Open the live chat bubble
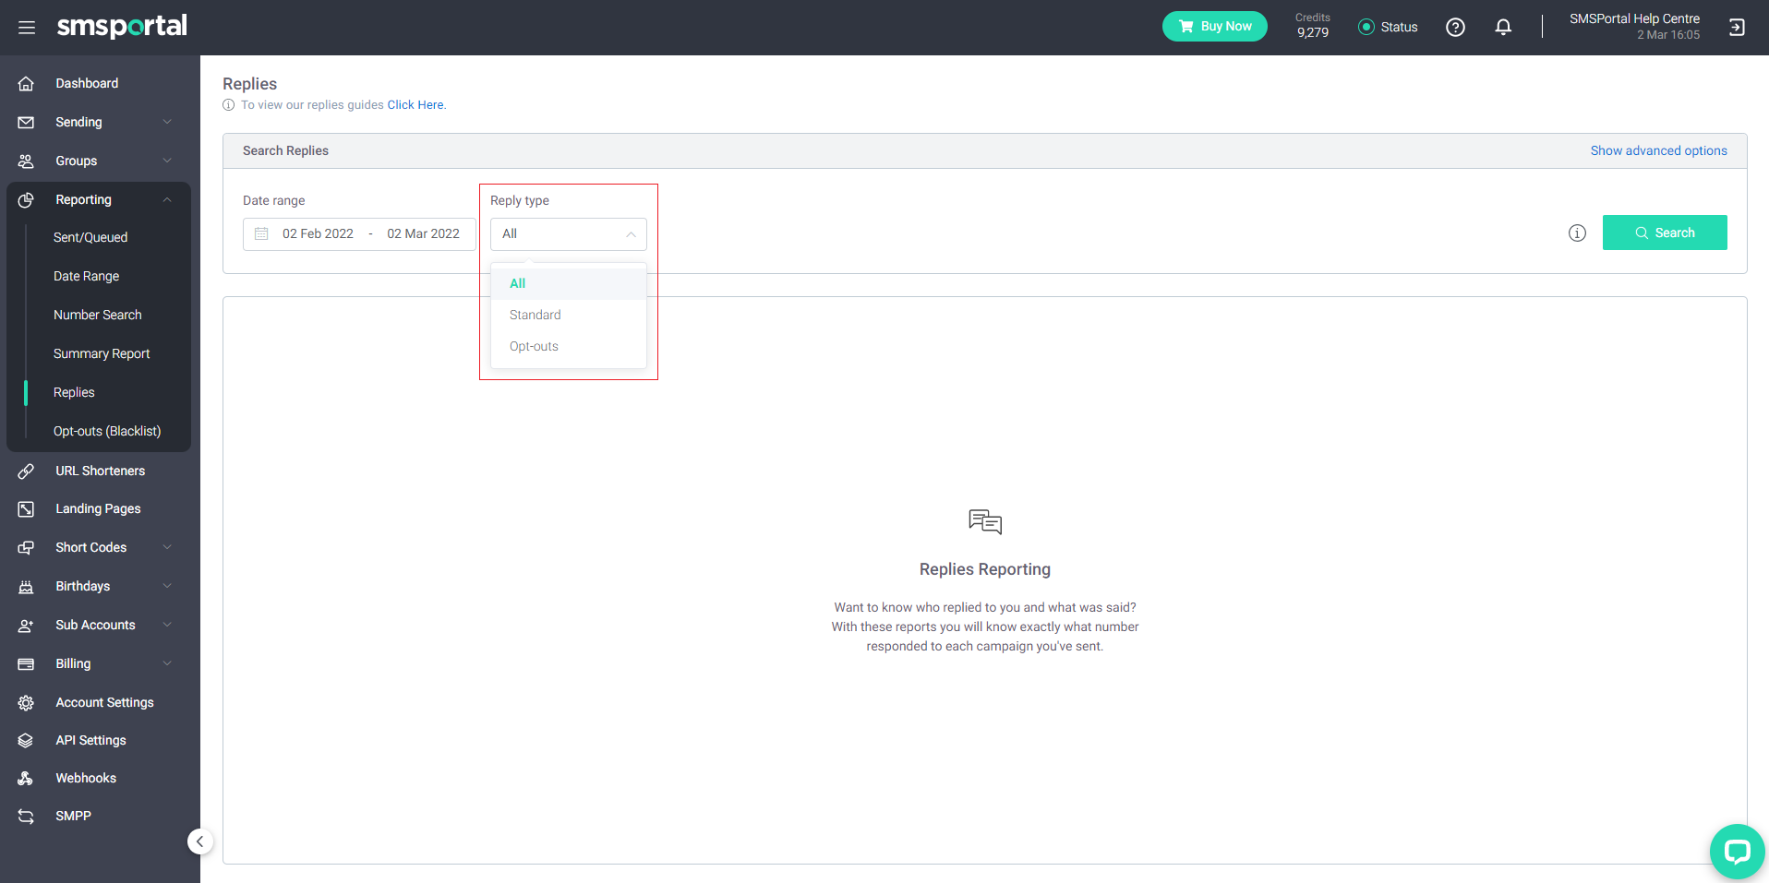Screen dimensions: 1769x883 click(1737, 851)
